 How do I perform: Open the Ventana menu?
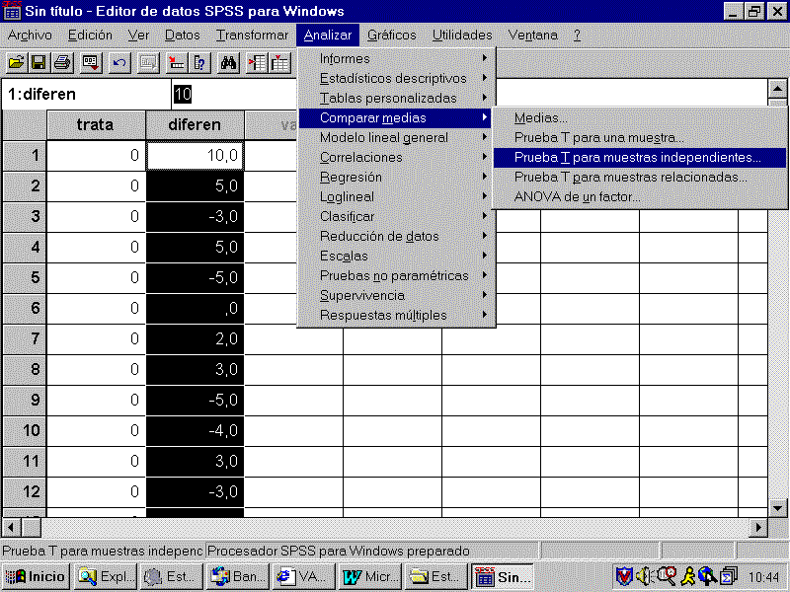(532, 36)
